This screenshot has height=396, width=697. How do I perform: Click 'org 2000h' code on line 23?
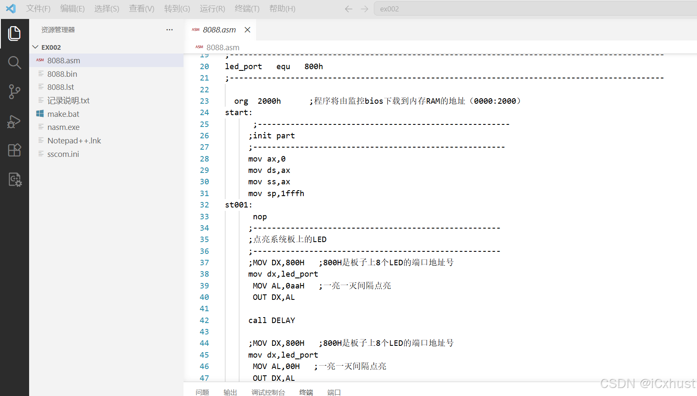pyautogui.click(x=257, y=101)
